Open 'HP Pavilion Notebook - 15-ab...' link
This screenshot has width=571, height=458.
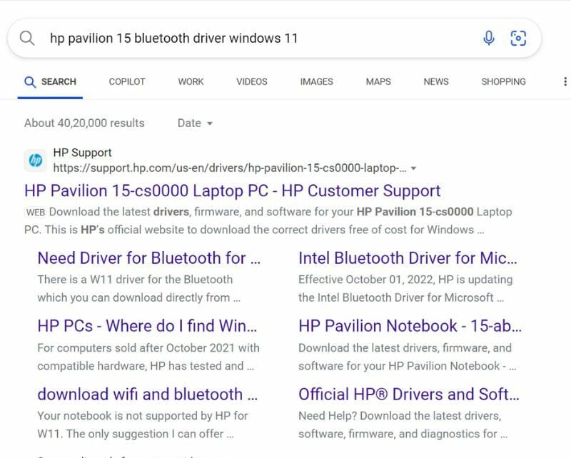pos(410,326)
